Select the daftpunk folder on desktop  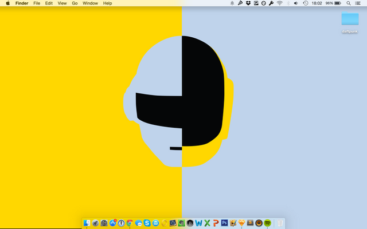click(350, 22)
